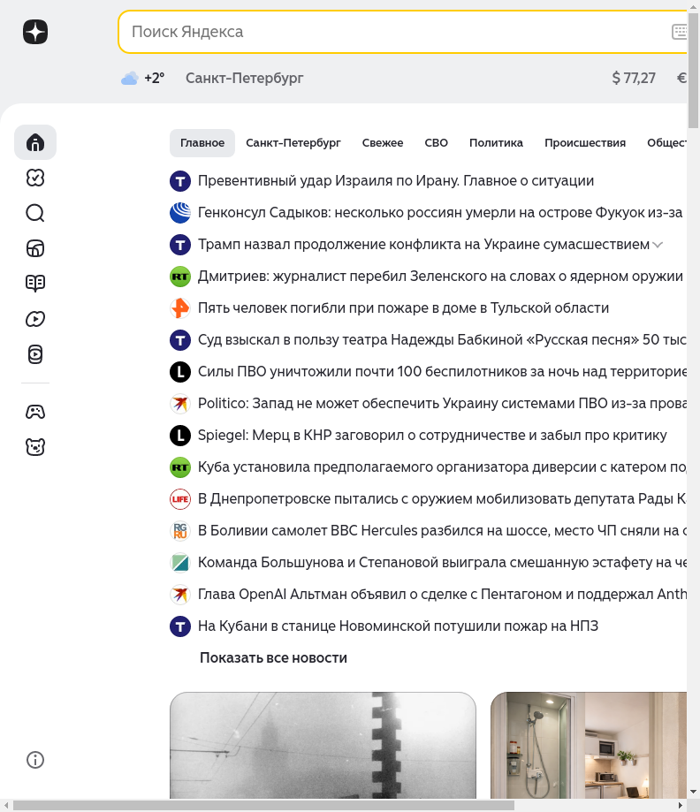Switch to the Санкт-Петербург news tab

(x=293, y=143)
